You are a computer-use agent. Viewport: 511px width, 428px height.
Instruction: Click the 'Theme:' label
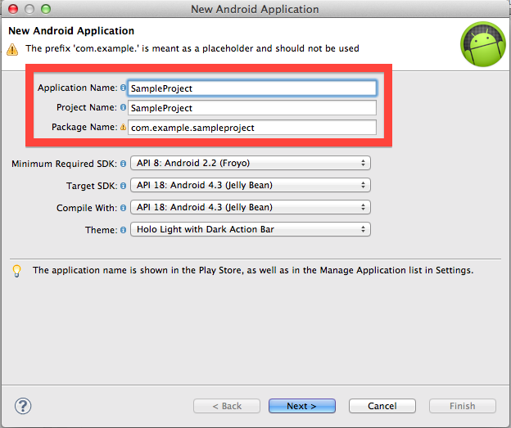point(101,230)
